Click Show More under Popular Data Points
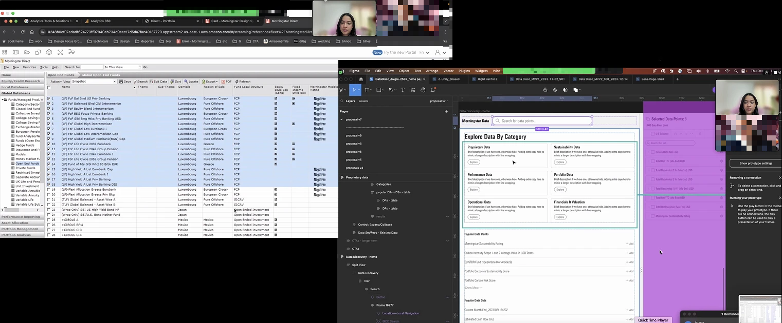Screen dimensions: 782x323 [x=474, y=288]
